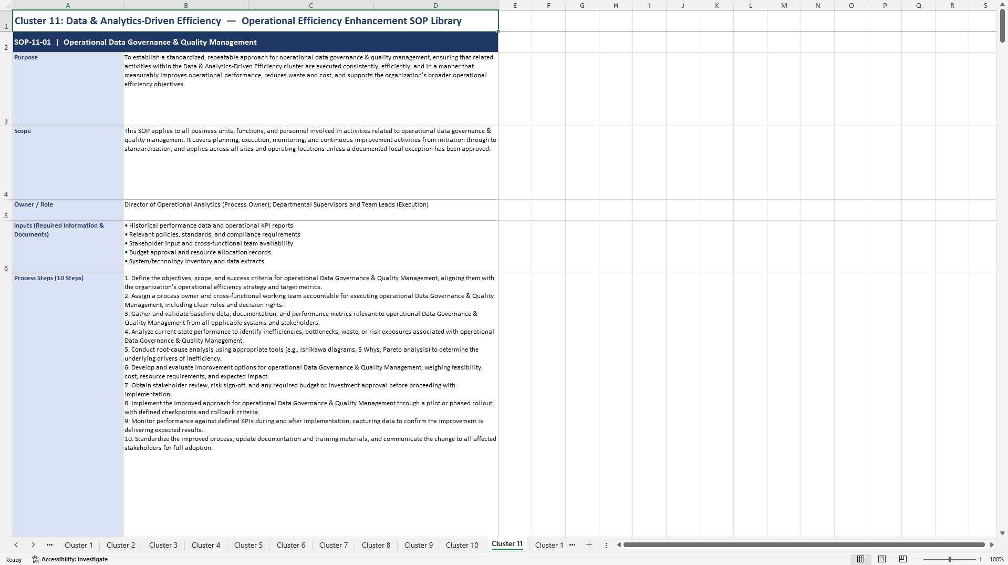Click the horizontal scrollbar thumb
Viewport: 1008px width, 565px height.
click(x=804, y=545)
